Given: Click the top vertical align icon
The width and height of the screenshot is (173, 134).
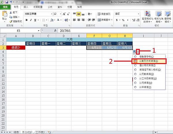Looking at the screenshot, I should 74,14.
